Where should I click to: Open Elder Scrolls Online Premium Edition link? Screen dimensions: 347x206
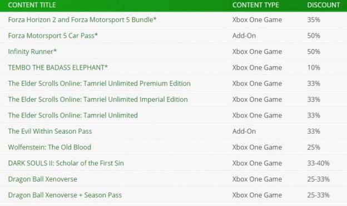(x=99, y=84)
